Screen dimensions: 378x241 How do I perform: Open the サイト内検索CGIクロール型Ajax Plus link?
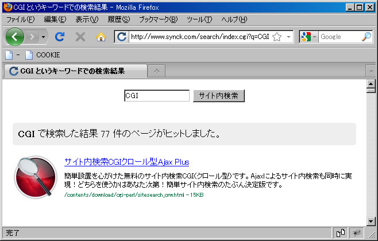click(127, 162)
